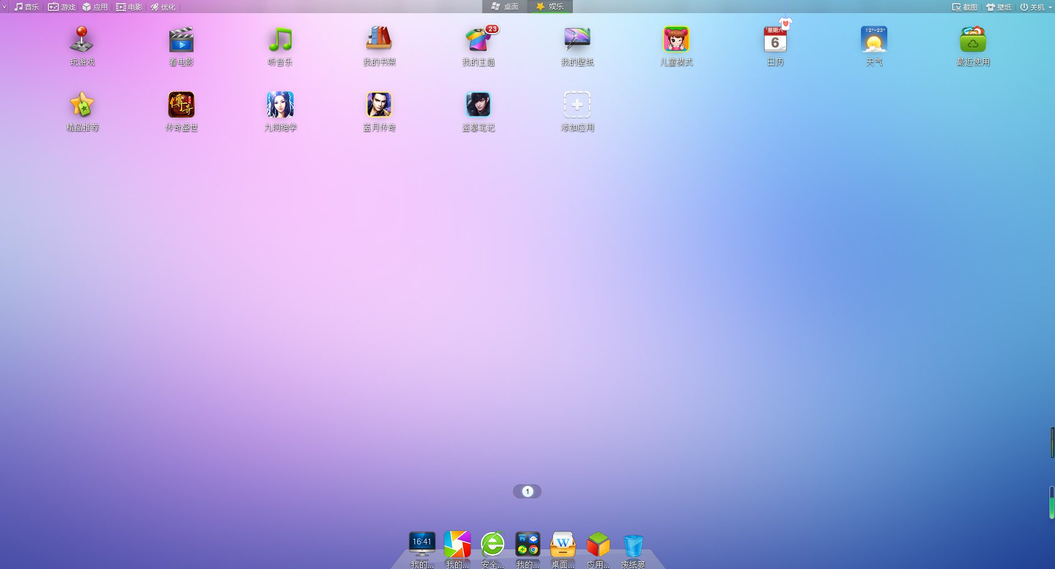Launch 看电影 clapperboard app
This screenshot has width=1055, height=569.
(x=181, y=40)
